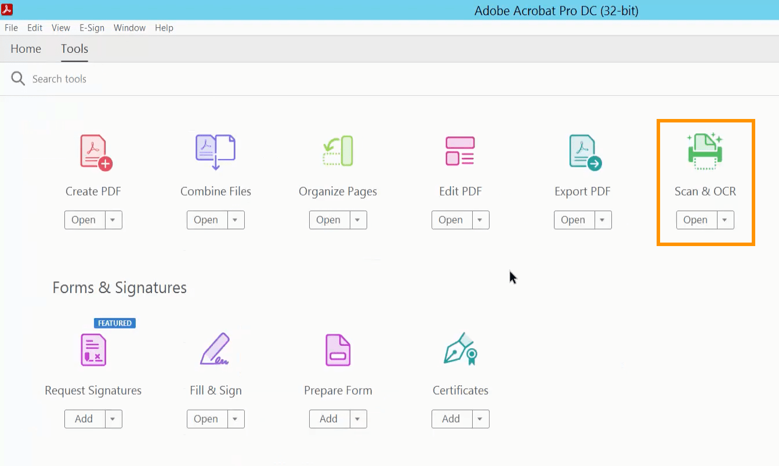
Task: Open the File menu
Action: pyautogui.click(x=11, y=28)
